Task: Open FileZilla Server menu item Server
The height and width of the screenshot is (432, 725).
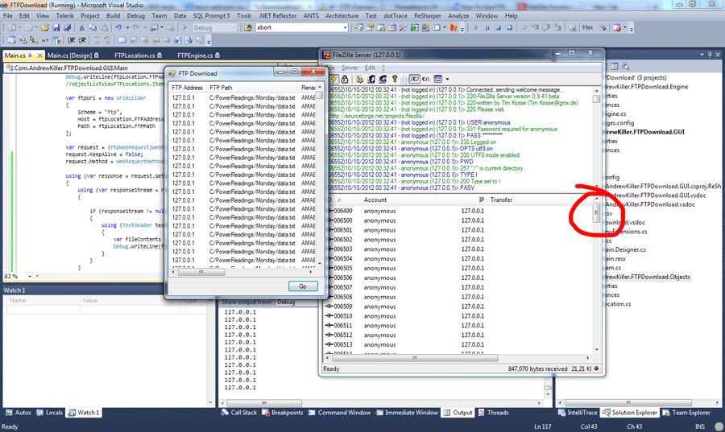Action: click(350, 68)
